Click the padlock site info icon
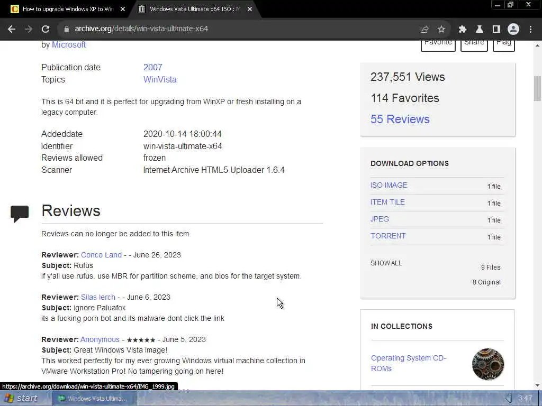The image size is (542, 406). click(x=66, y=29)
